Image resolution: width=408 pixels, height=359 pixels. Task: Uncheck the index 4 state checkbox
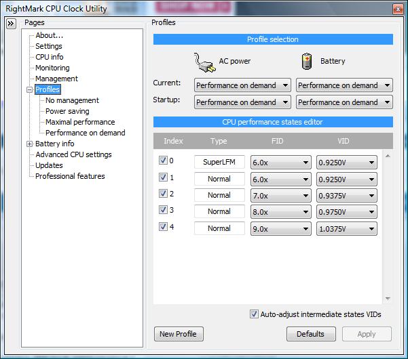(163, 227)
